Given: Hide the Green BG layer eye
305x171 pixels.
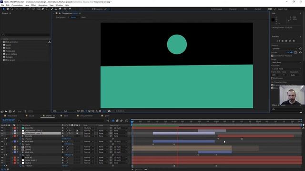Looking at the screenshot, I should (x=2, y=128).
